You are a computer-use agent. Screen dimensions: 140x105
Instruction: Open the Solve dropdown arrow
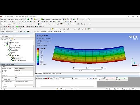click(40, 19)
